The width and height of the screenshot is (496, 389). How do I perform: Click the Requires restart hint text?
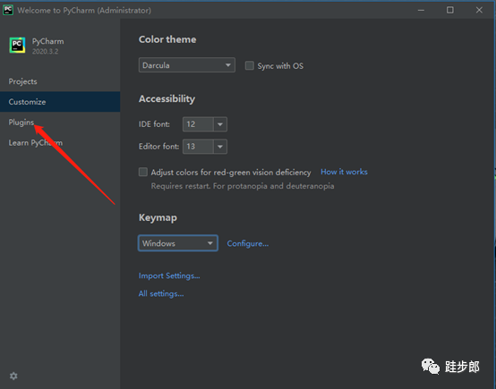pos(243,186)
